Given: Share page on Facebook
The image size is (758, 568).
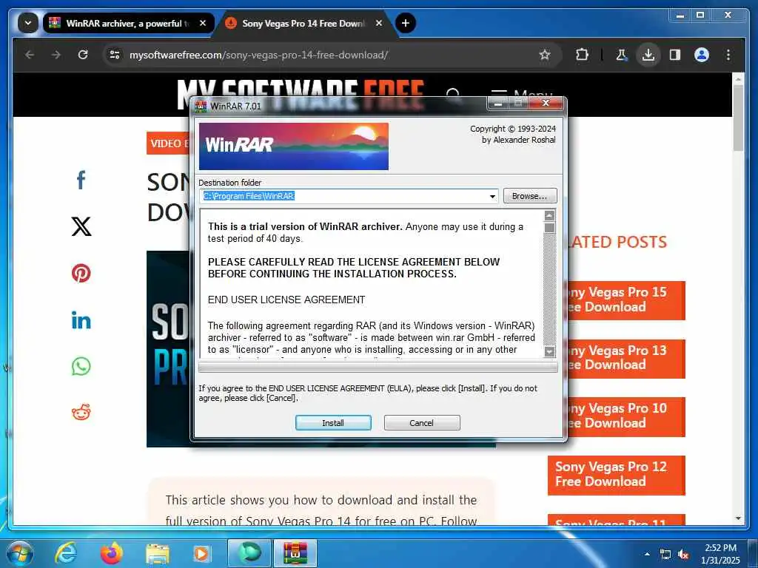Looking at the screenshot, I should pyautogui.click(x=81, y=180).
